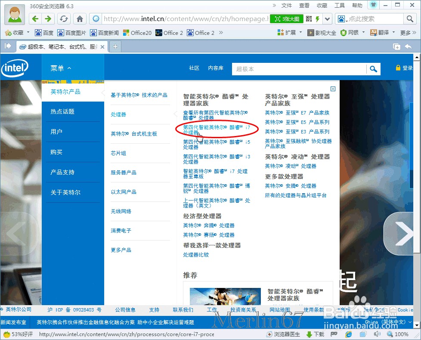421x340 pixels.
Task: Click the previous slide arrow on carousel
Action: click(18, 233)
